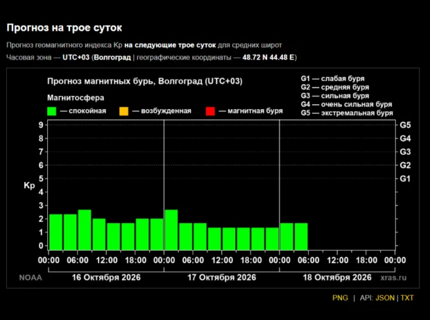Click the date label '16 Октября 2026'
This screenshot has width=430, height=320.
(106, 278)
